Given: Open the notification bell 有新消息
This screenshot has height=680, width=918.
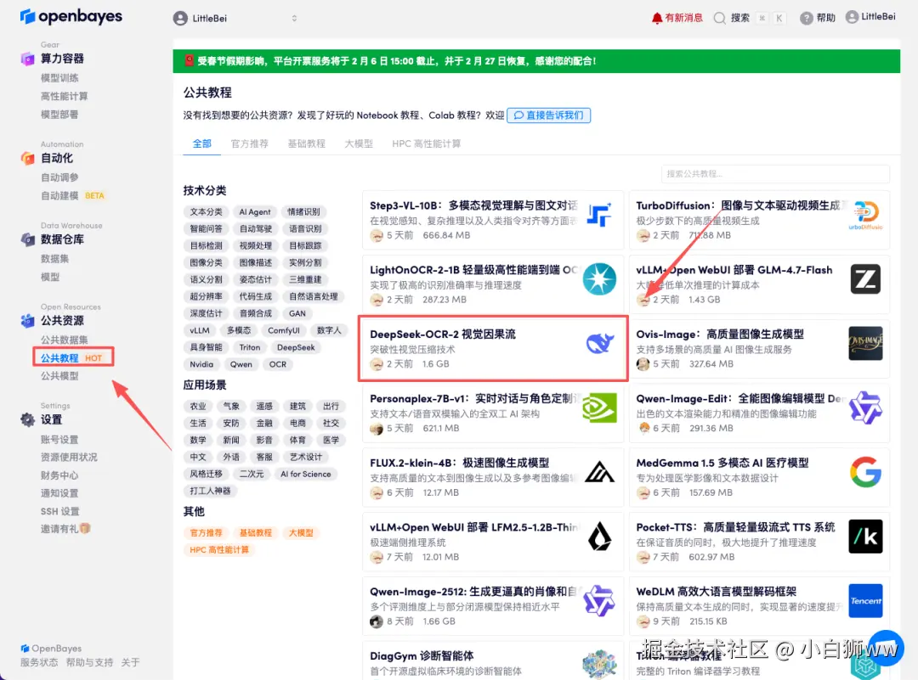Looking at the screenshot, I should pyautogui.click(x=677, y=18).
